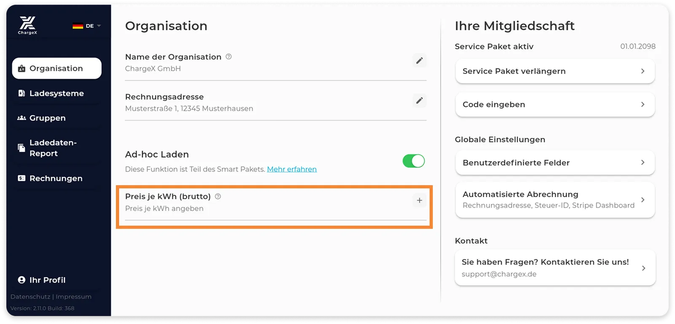Click the German flag icon
This screenshot has width=675, height=324.
coord(78,26)
